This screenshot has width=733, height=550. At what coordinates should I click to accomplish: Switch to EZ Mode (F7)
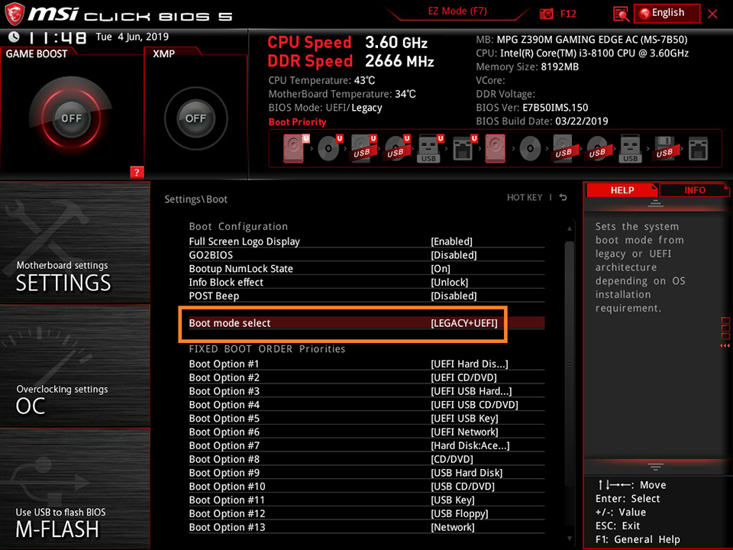[x=457, y=11]
